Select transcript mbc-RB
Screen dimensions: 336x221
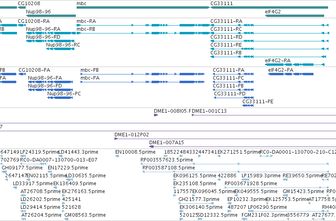pos(143,33)
